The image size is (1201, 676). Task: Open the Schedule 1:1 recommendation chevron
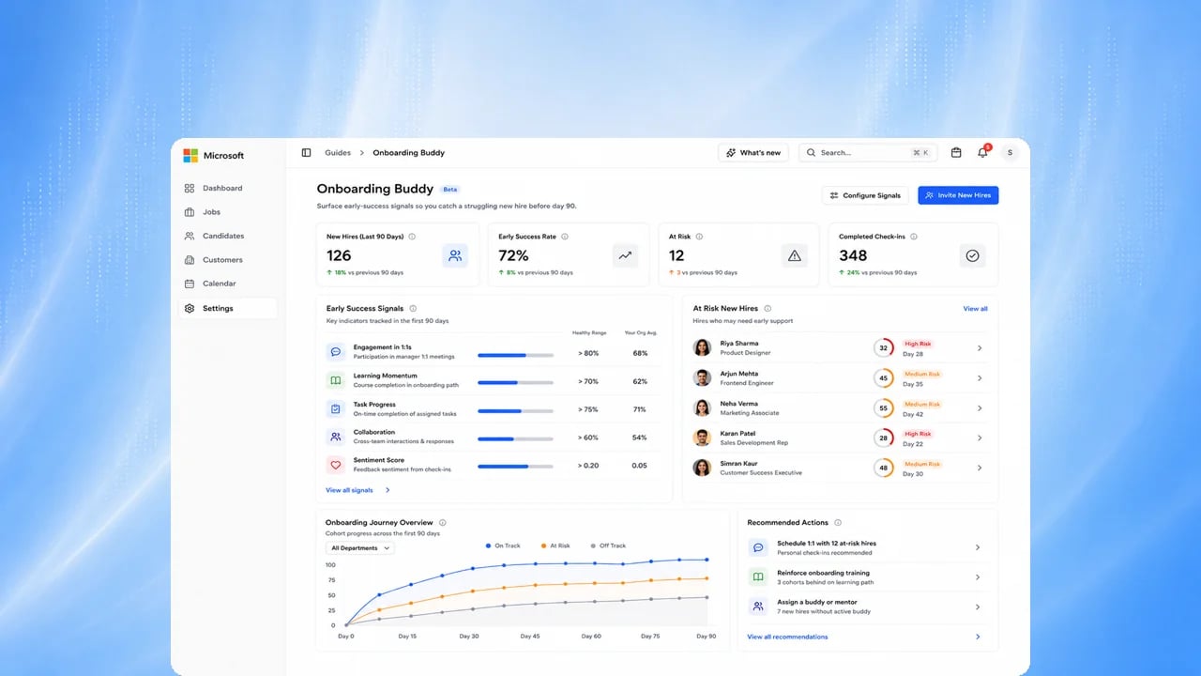pyautogui.click(x=978, y=547)
